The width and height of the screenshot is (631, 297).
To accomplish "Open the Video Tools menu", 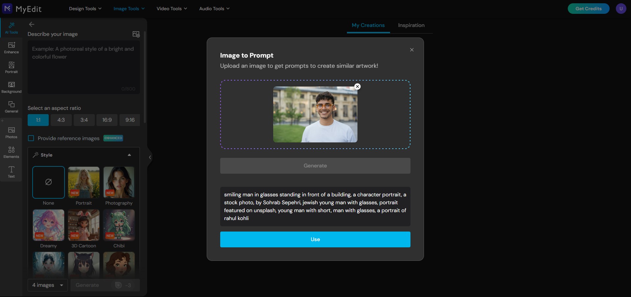I will coord(171,9).
